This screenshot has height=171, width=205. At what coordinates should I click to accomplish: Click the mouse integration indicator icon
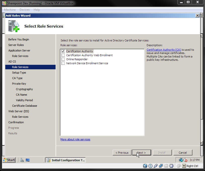tap(179, 166)
